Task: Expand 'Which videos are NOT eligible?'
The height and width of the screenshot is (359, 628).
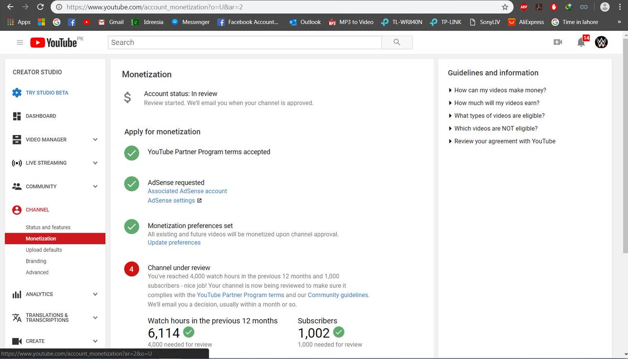Action: (x=493, y=129)
